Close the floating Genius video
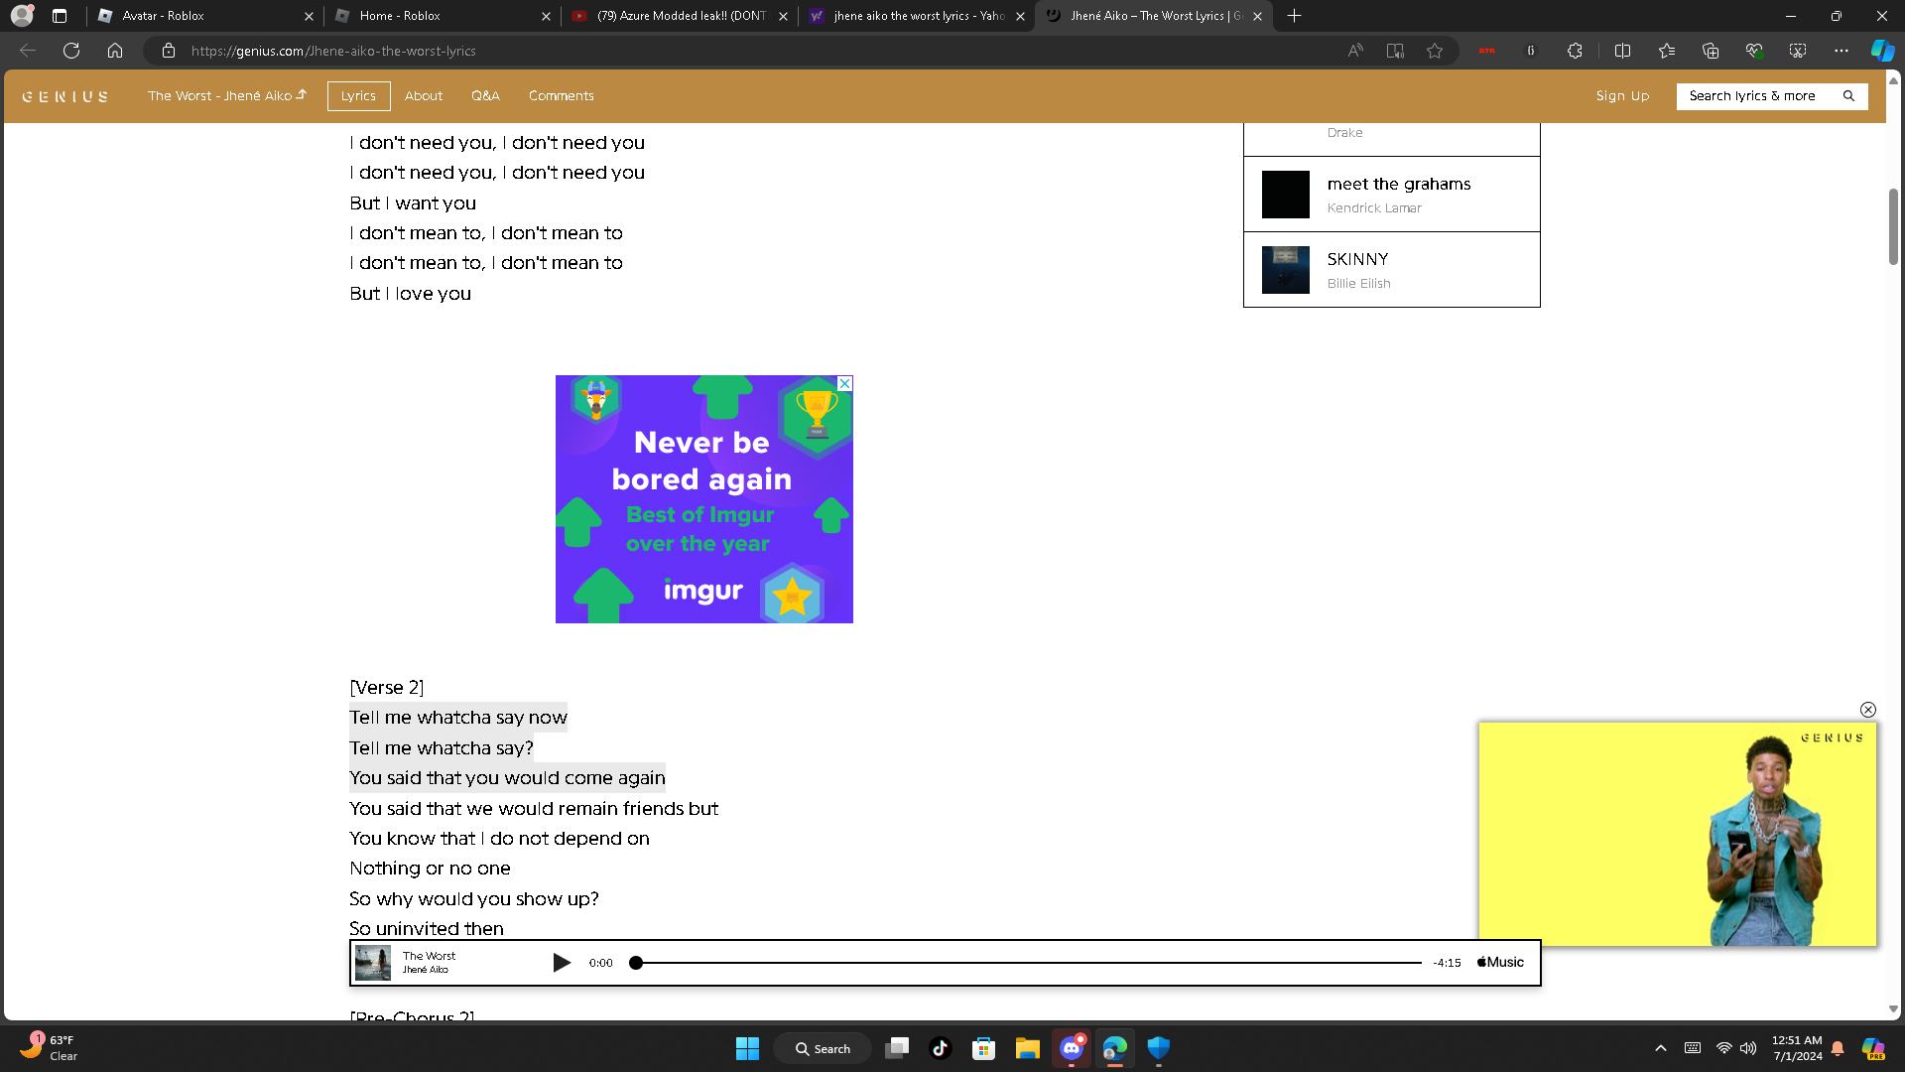The width and height of the screenshot is (1905, 1072). point(1868,710)
